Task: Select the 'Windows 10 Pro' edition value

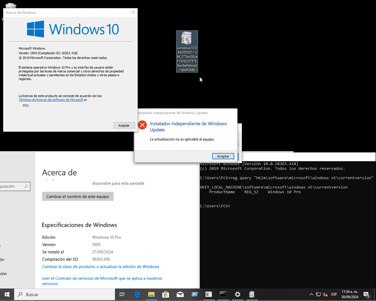Action: (107, 237)
